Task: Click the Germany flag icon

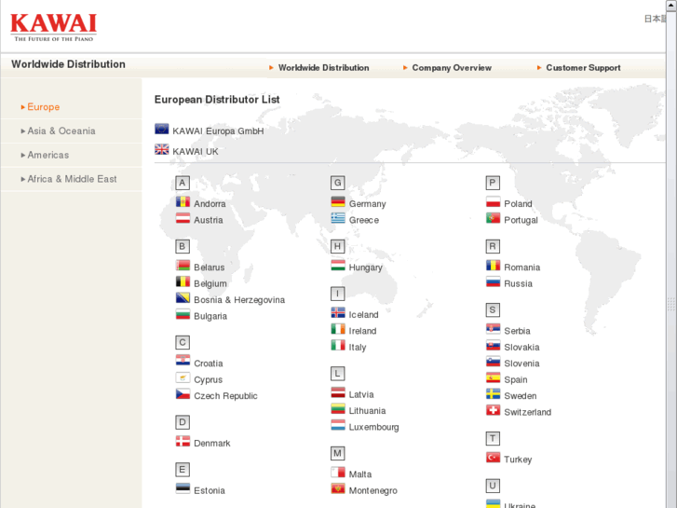Action: tap(338, 202)
